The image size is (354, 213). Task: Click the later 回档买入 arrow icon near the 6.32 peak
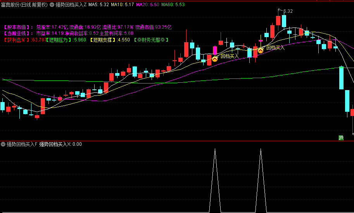tap(261, 50)
